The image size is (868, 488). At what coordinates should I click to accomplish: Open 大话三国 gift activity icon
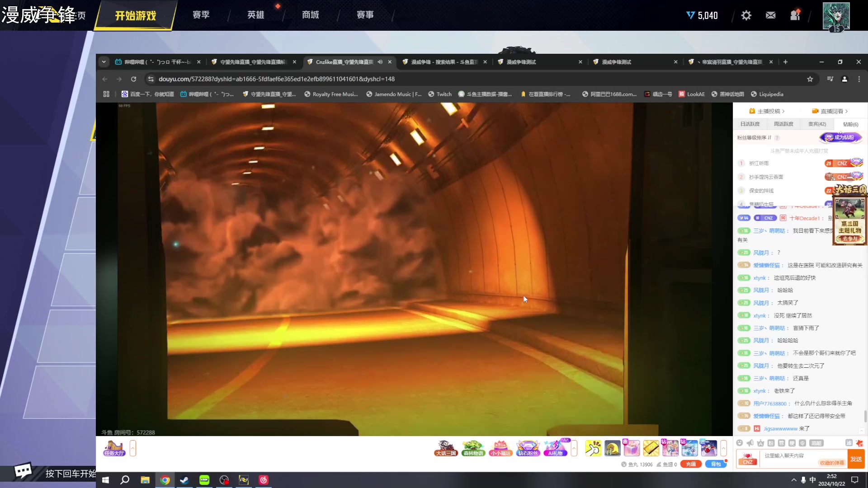point(446,448)
